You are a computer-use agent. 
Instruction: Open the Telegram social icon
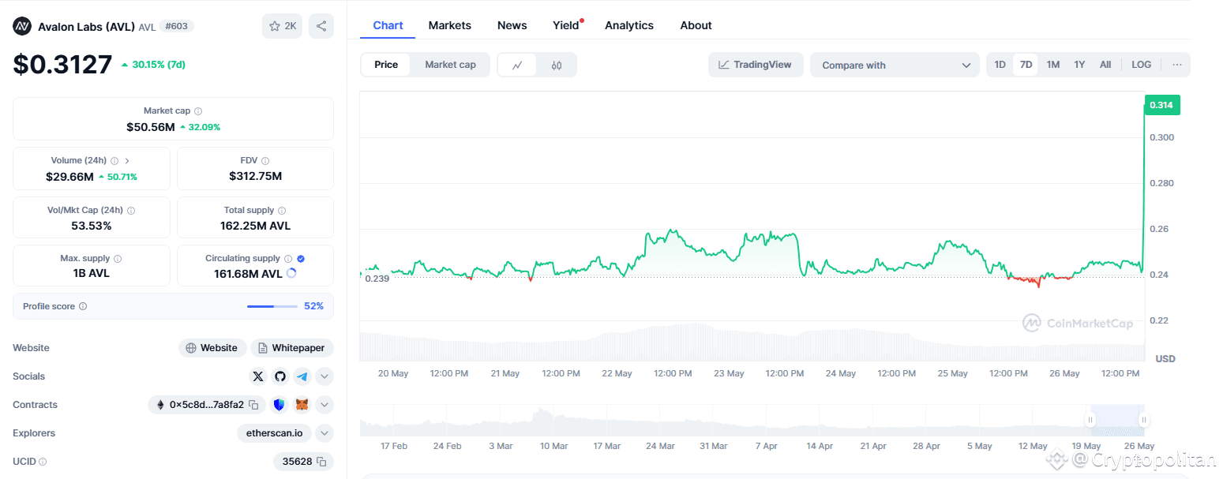point(302,376)
